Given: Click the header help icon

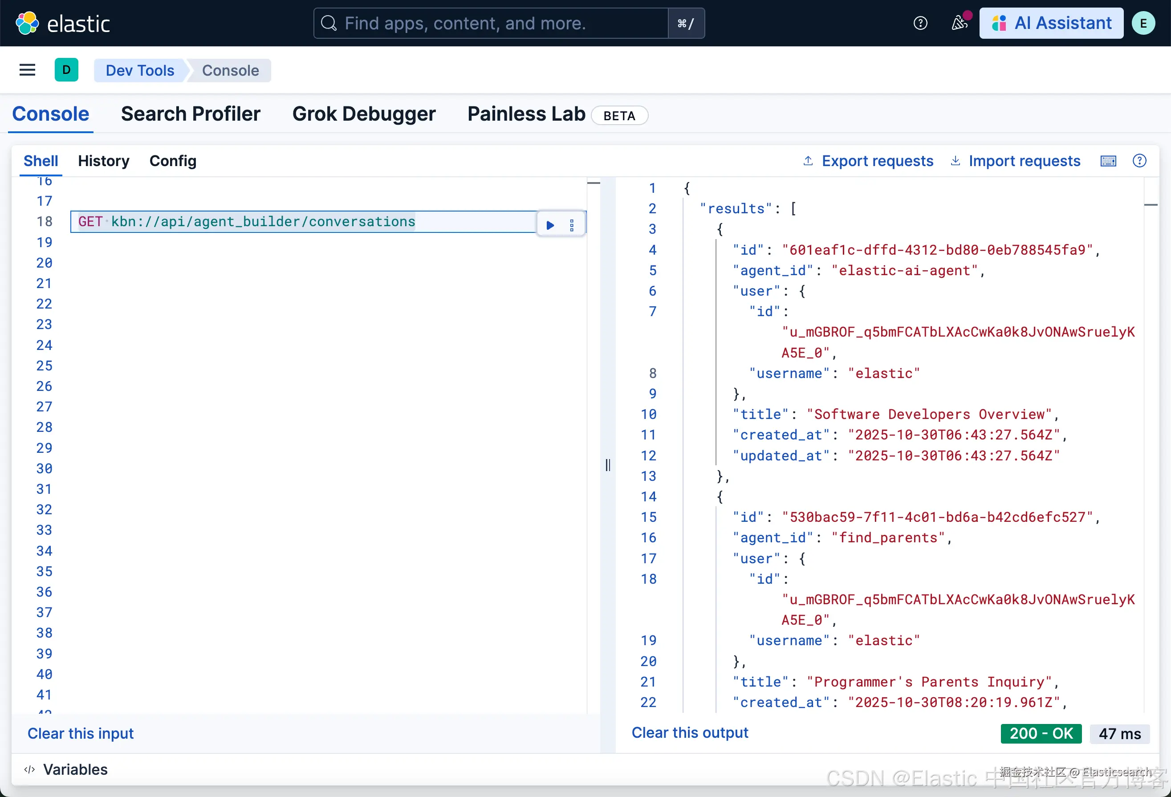Looking at the screenshot, I should coord(920,23).
